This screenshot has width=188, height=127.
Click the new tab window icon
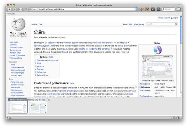click(x=179, y=9)
